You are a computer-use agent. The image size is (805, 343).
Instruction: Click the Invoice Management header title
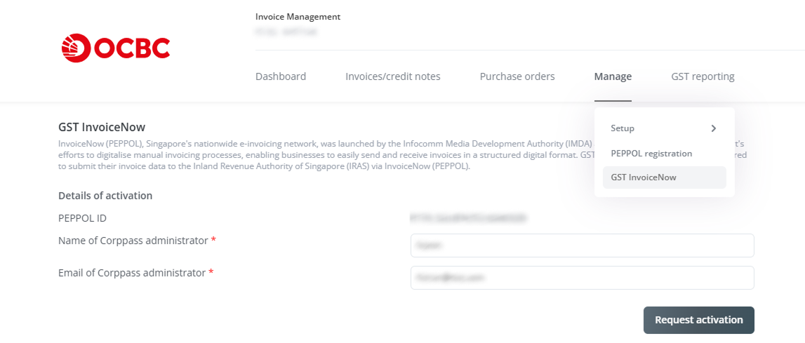(298, 17)
